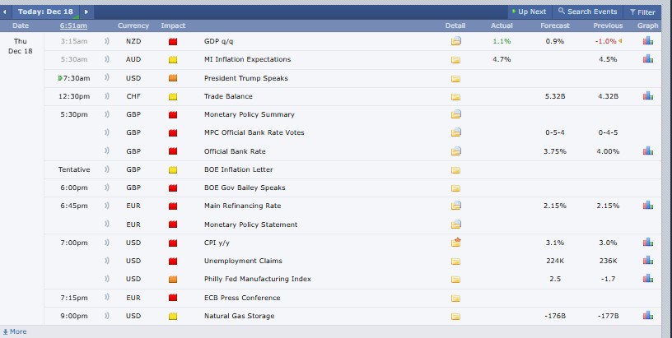Screen dimensions: 672x338
Task: Open detail folder for CPI y/y
Action: point(455,243)
